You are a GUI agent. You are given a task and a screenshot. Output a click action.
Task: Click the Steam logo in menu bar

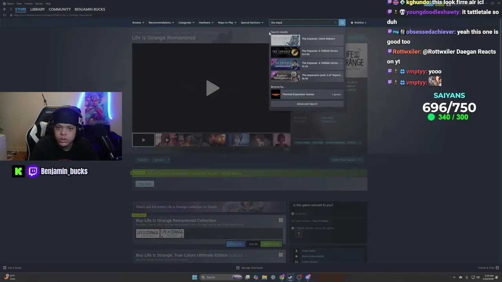(x=4, y=4)
